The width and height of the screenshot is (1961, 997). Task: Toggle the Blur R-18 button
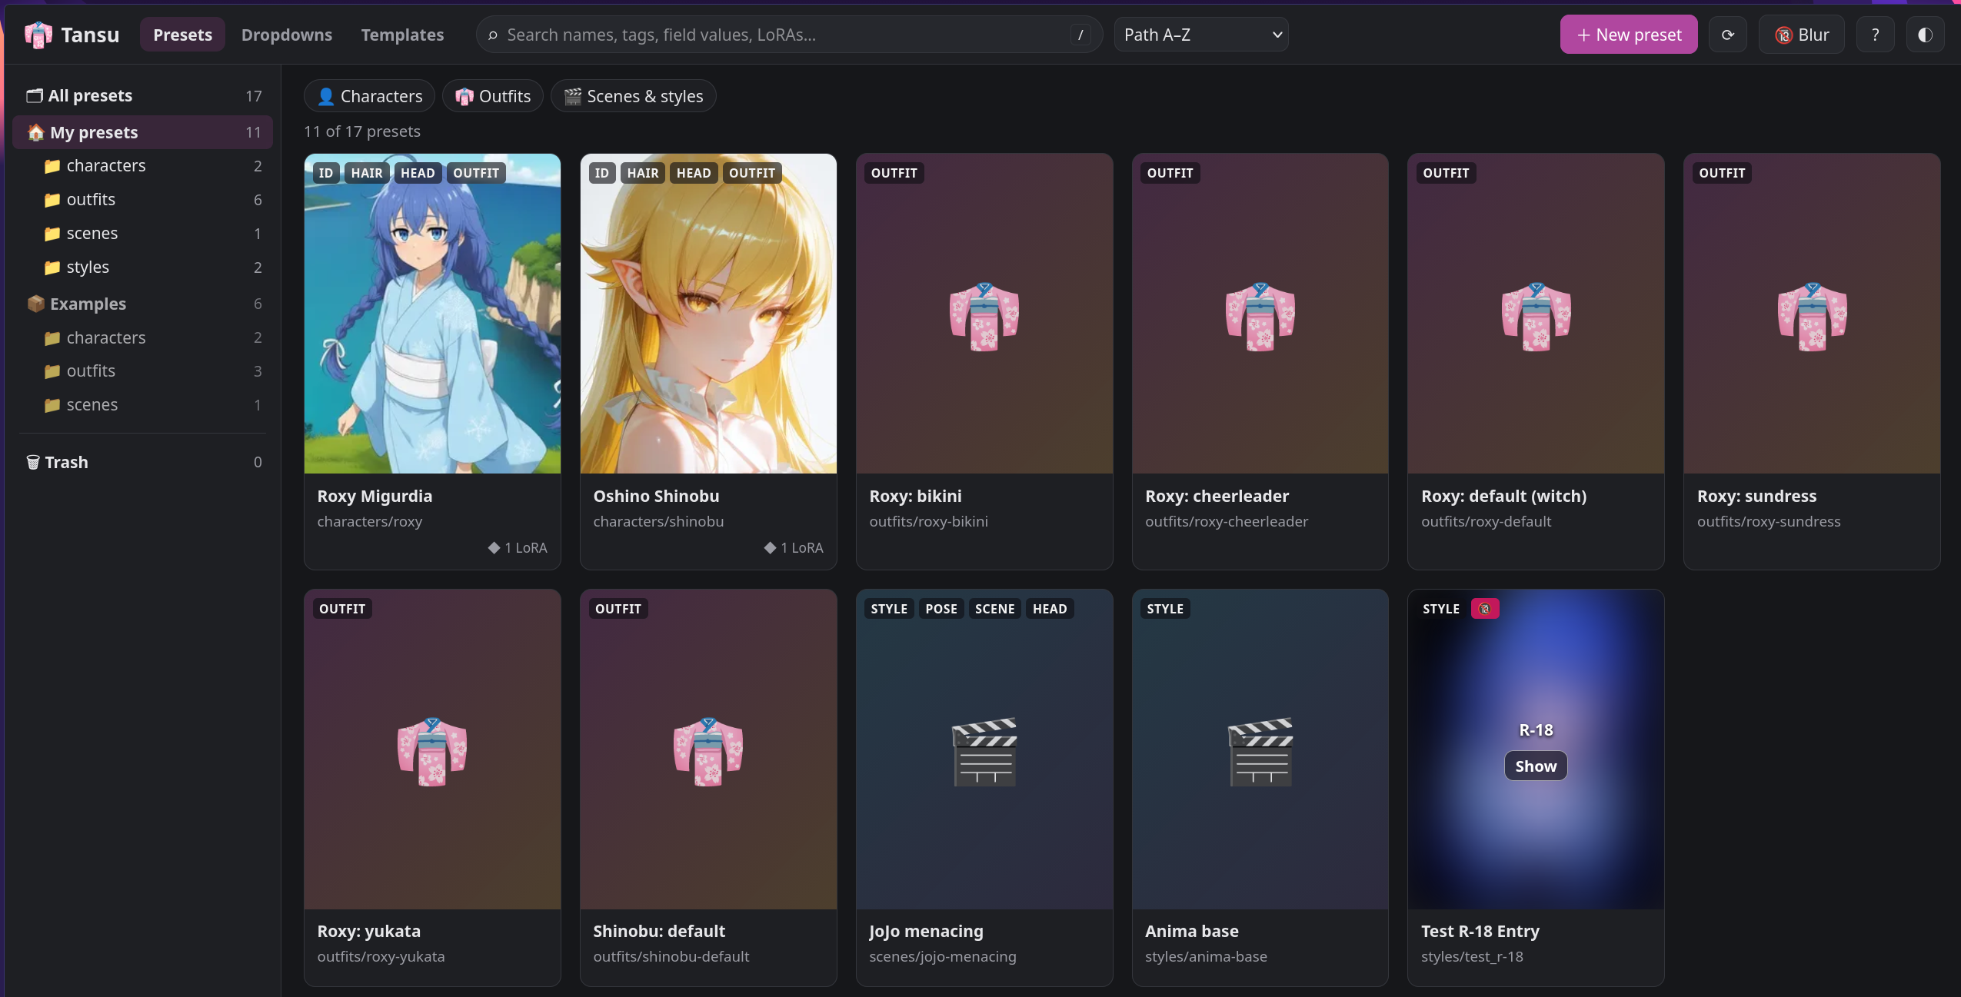(1801, 35)
